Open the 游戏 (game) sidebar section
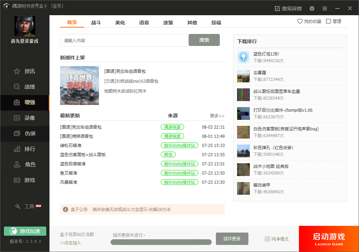Screen dimensions: 359x252 25,180
